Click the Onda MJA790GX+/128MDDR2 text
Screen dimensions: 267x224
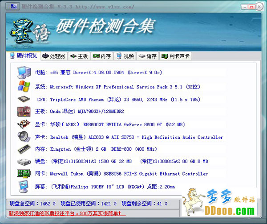(x=87, y=112)
